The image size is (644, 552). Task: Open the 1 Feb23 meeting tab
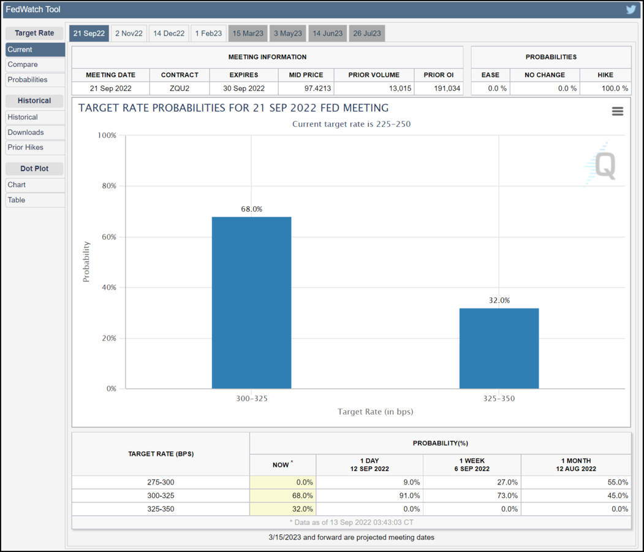point(208,33)
